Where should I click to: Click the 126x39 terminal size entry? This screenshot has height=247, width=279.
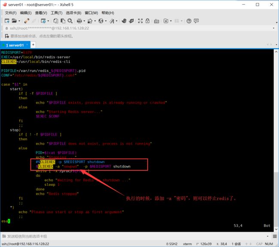tap(204, 244)
